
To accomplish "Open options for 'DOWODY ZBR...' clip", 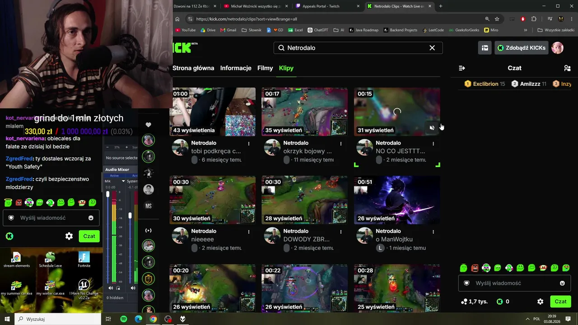I will pos(341,232).
